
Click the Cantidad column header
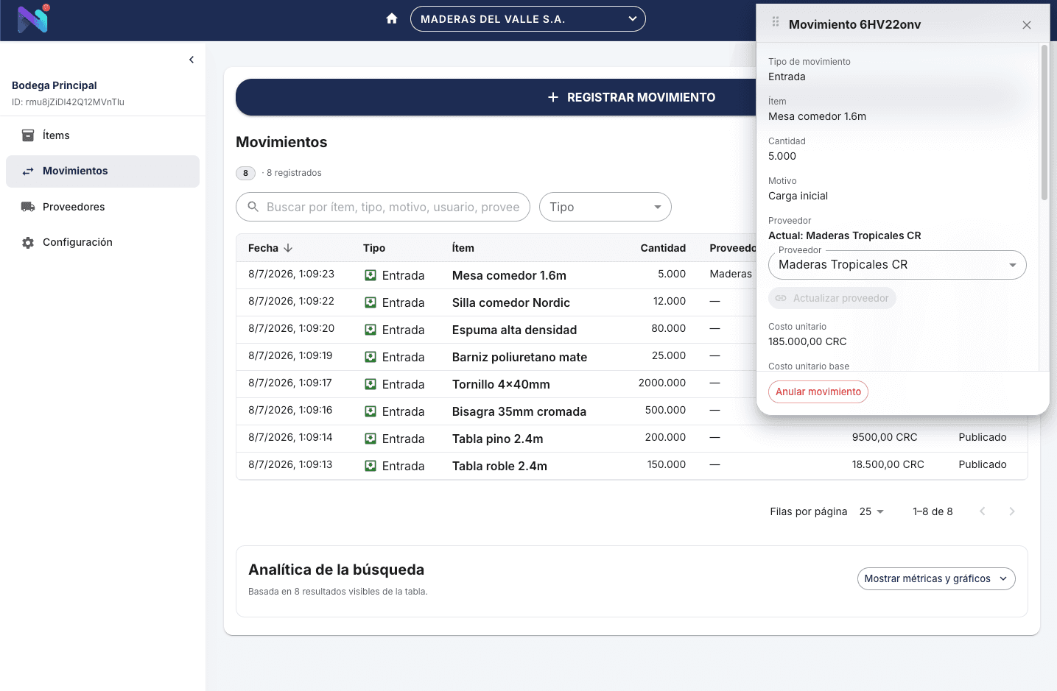click(x=663, y=248)
